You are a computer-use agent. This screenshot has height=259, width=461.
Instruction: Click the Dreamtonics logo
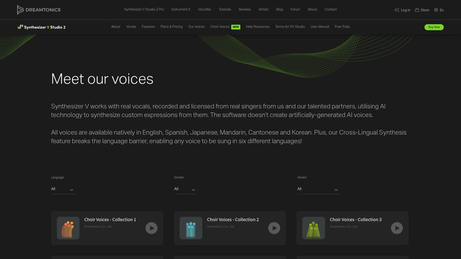tap(39, 10)
